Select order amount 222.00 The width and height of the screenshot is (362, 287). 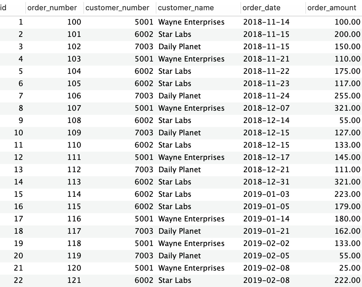tap(347, 280)
